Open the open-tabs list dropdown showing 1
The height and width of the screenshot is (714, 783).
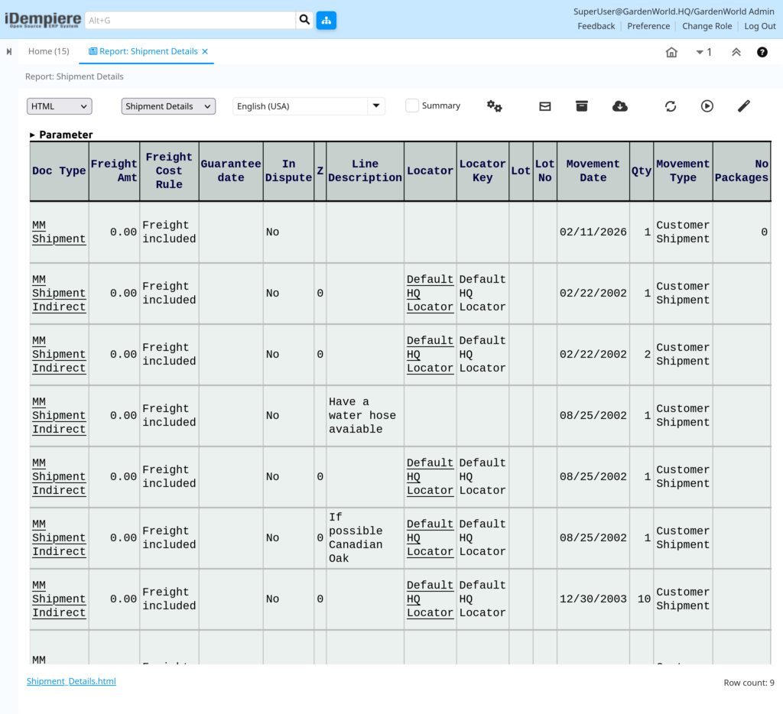point(703,52)
